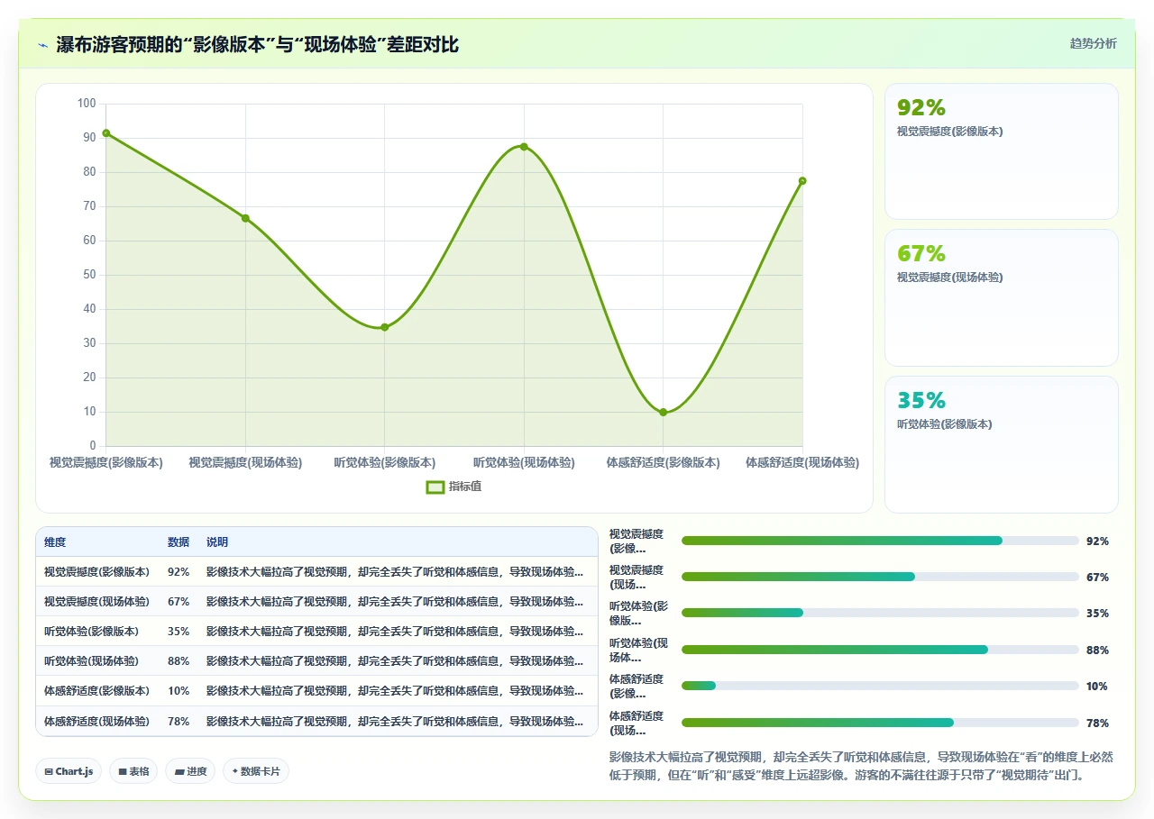Select table row 视觉震撼度(现场体验)
1154x819 pixels.
coord(316,601)
